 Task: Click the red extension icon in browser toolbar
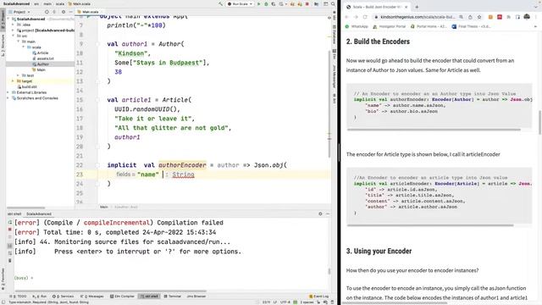tap(500, 17)
